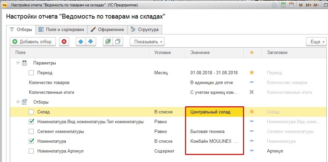This screenshot has height=162, width=328.
Task: Open the Еще dropdown menu
Action: [x=316, y=42]
